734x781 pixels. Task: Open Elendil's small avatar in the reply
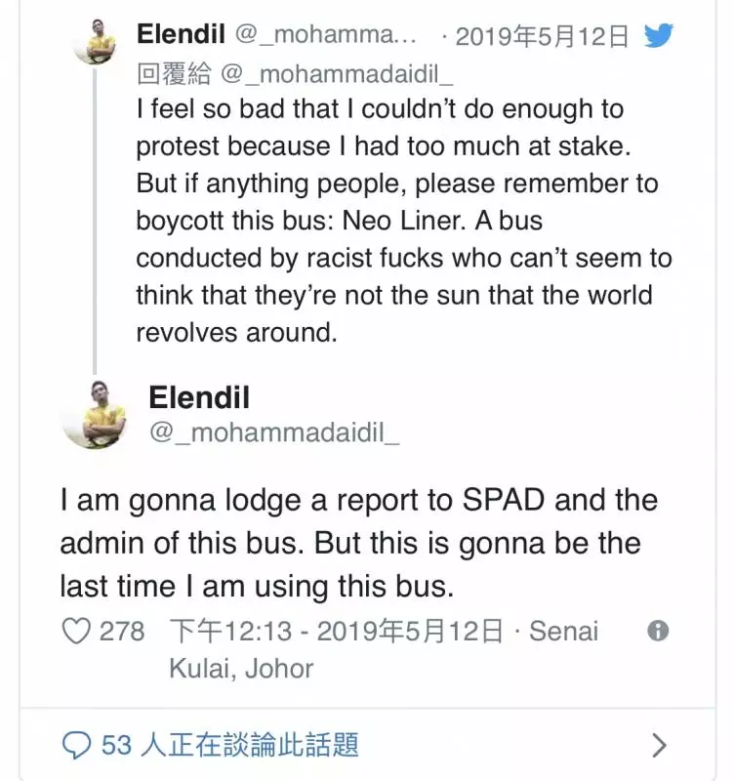95,42
